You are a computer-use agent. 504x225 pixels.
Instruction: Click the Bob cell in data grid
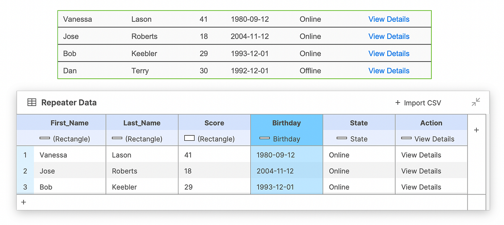coord(70,187)
